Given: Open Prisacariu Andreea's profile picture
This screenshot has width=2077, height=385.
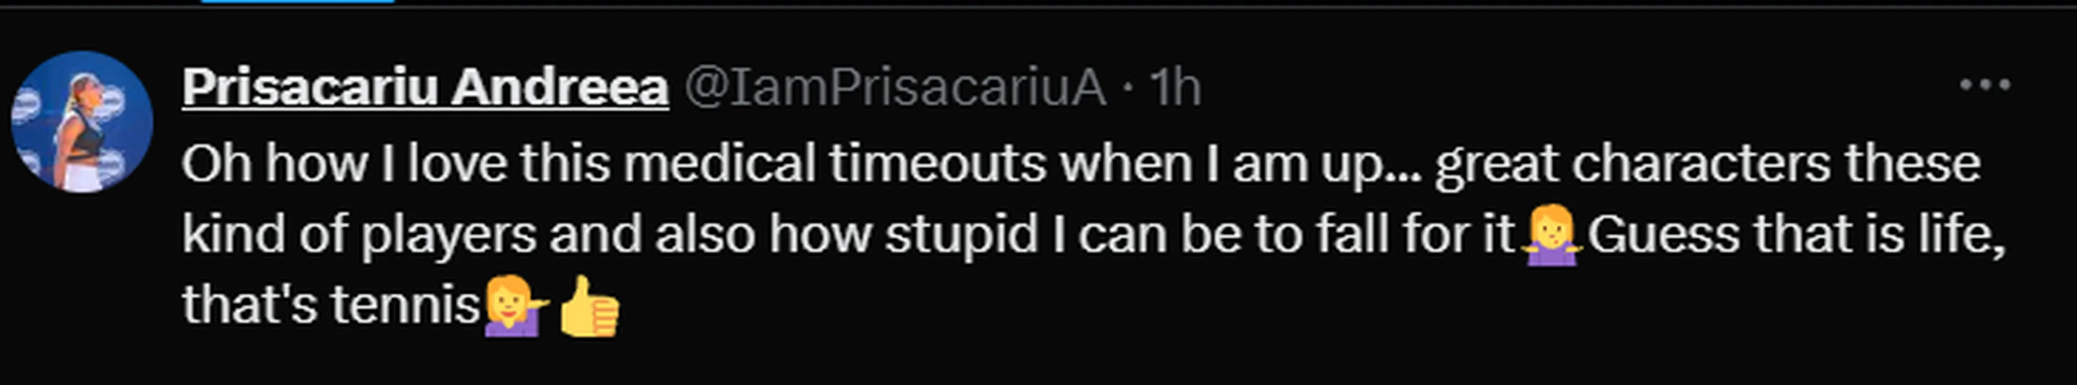Looking at the screenshot, I should (x=82, y=122).
